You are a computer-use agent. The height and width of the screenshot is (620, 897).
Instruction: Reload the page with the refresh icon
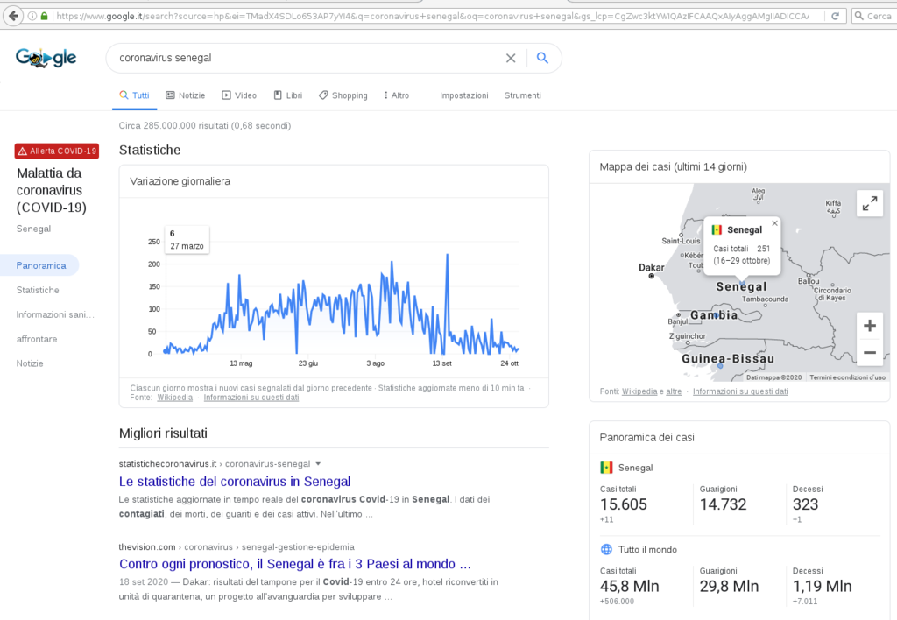coord(835,16)
